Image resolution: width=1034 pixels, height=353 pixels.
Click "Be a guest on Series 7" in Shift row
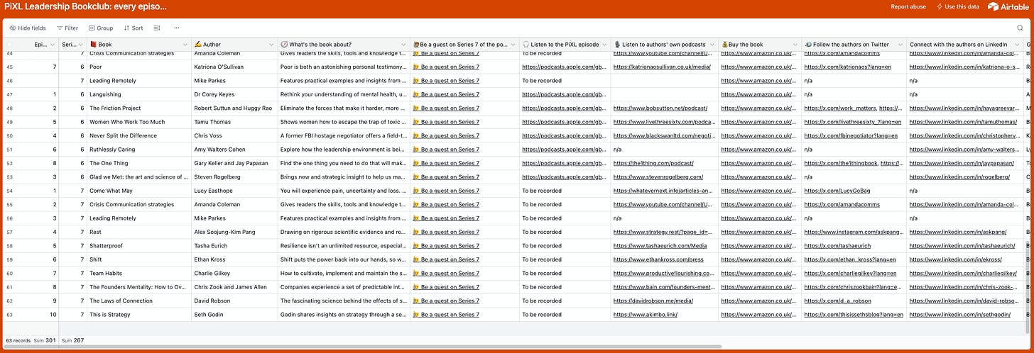(446, 259)
